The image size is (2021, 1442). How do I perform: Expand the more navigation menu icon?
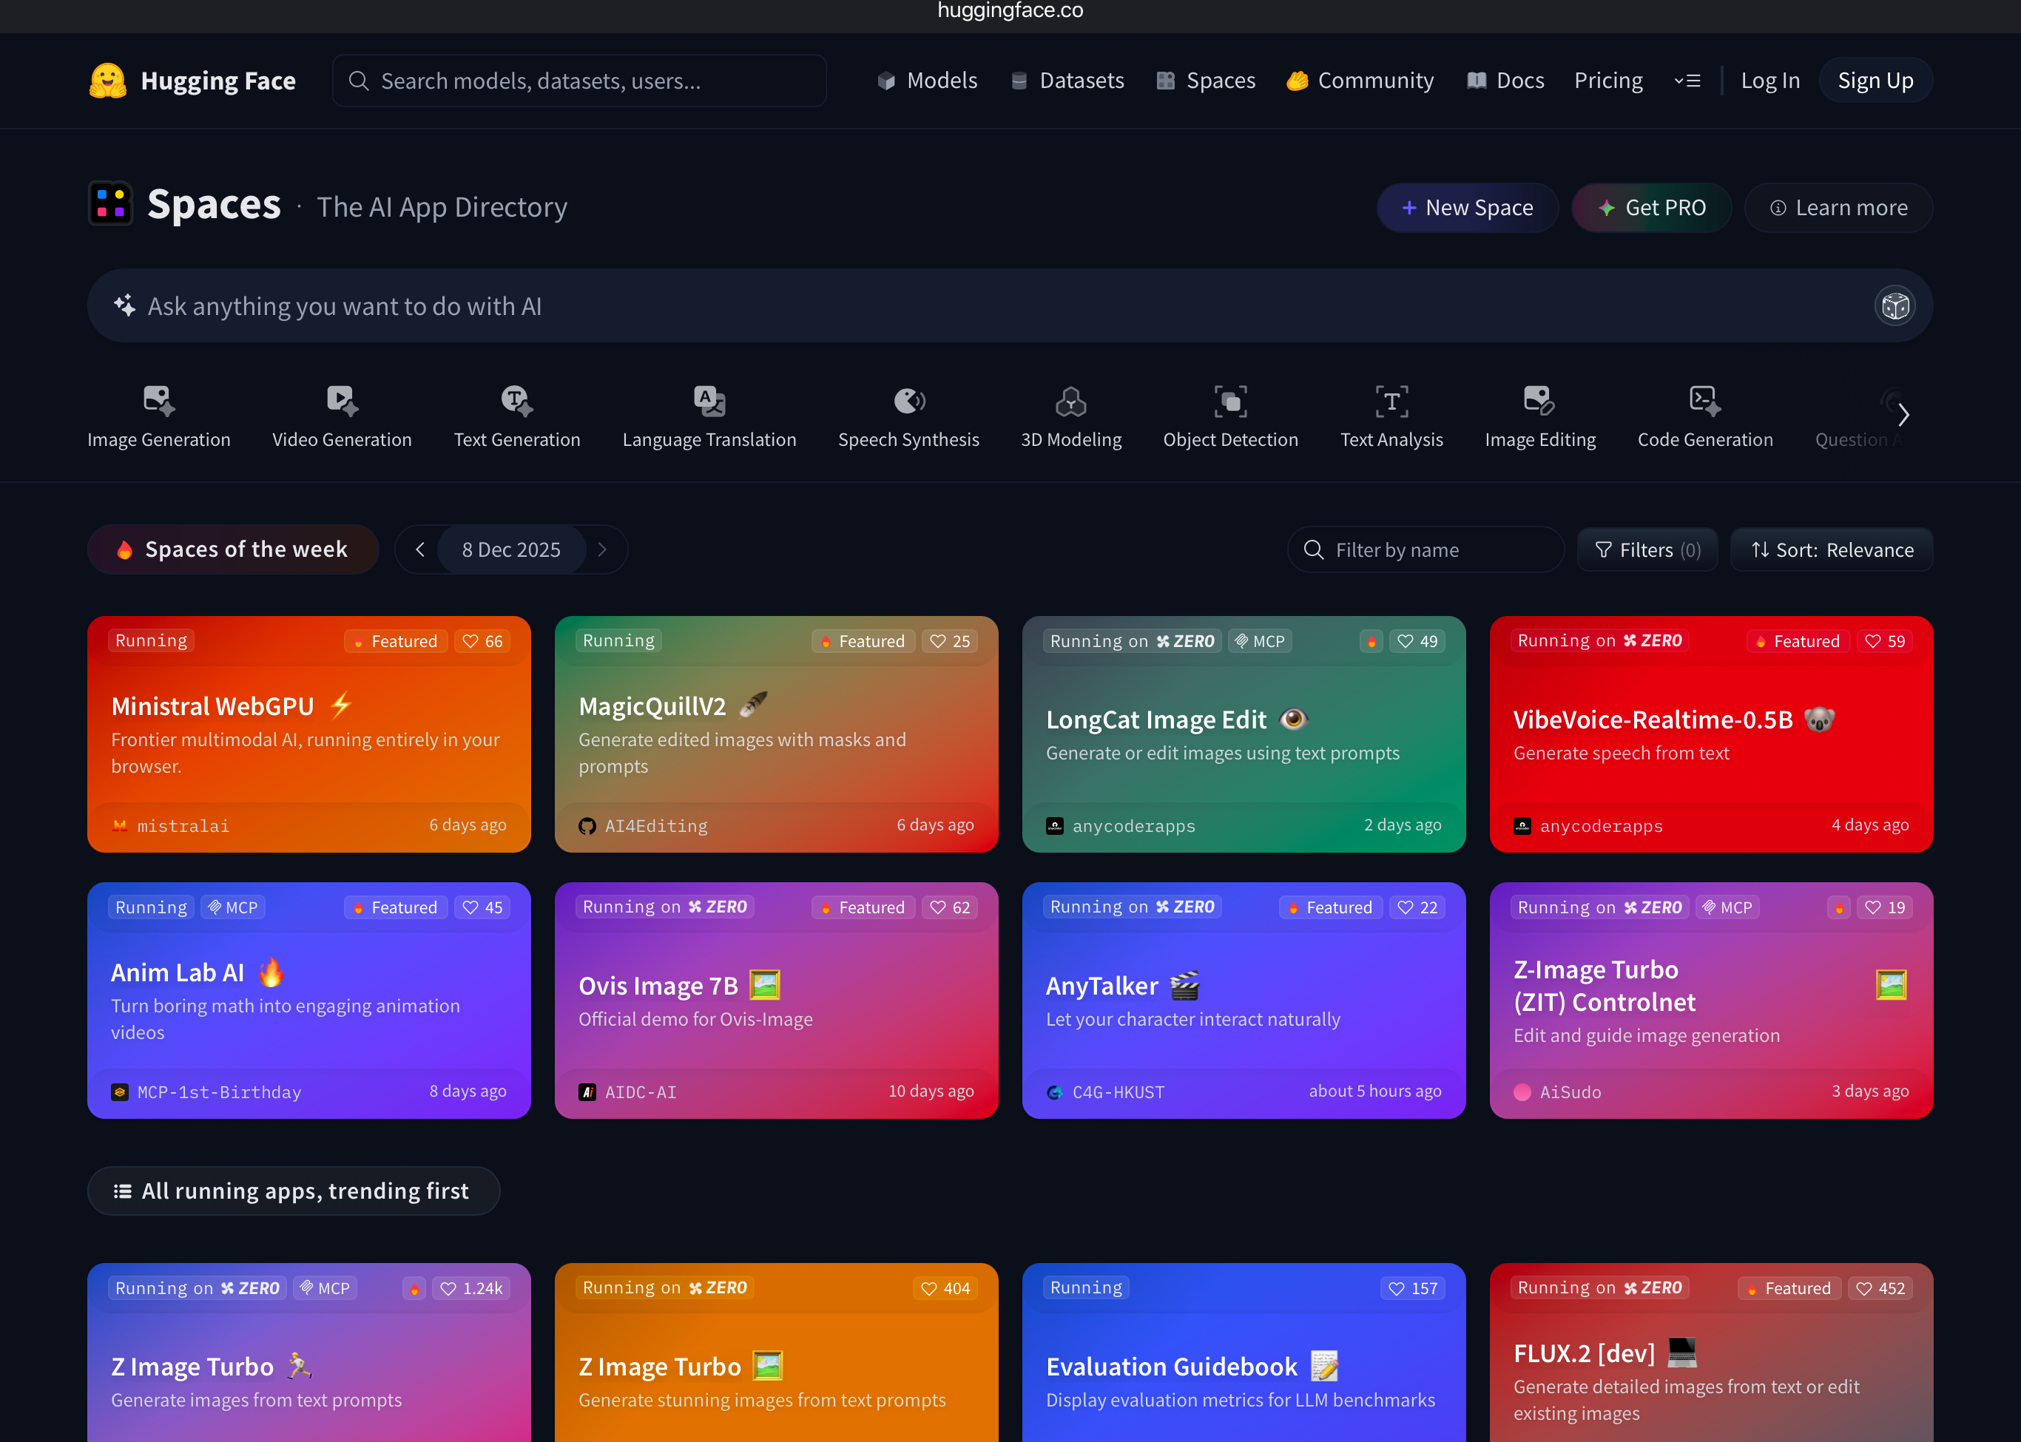click(1687, 81)
